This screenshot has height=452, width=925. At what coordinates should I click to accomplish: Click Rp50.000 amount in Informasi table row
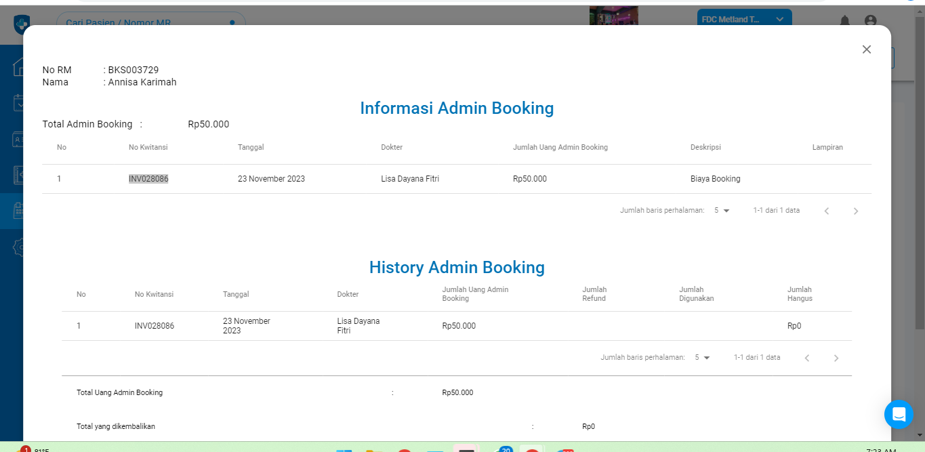[x=530, y=179]
